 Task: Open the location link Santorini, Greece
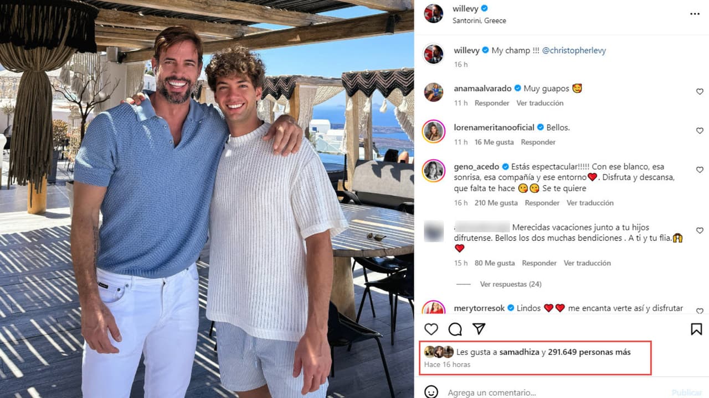480,20
